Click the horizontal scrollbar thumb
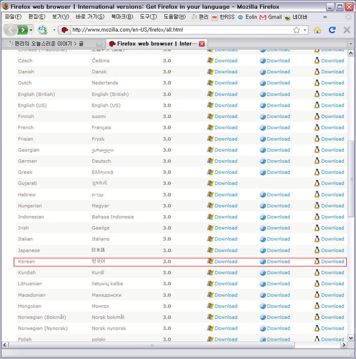Screen dimensions: 356x359 tap(152, 345)
